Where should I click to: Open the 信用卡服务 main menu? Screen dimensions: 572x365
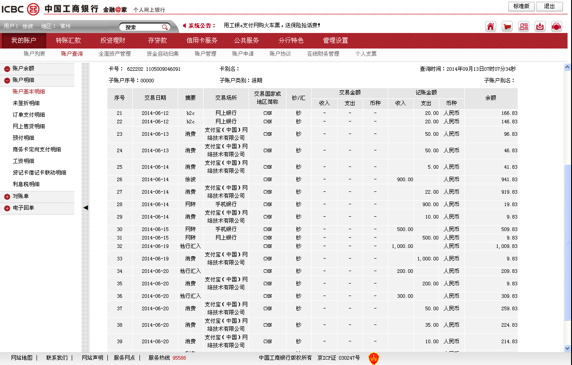coord(202,41)
